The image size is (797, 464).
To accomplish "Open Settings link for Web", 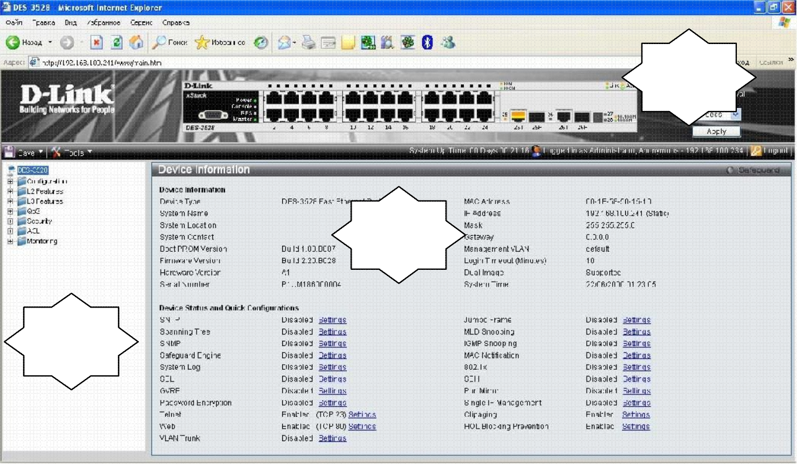I will coord(362,426).
